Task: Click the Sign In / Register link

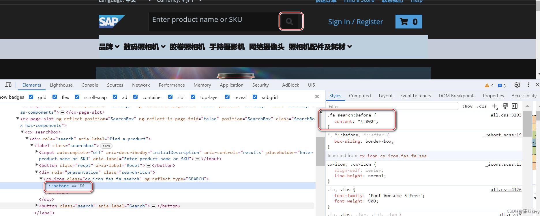Action: [x=355, y=22]
